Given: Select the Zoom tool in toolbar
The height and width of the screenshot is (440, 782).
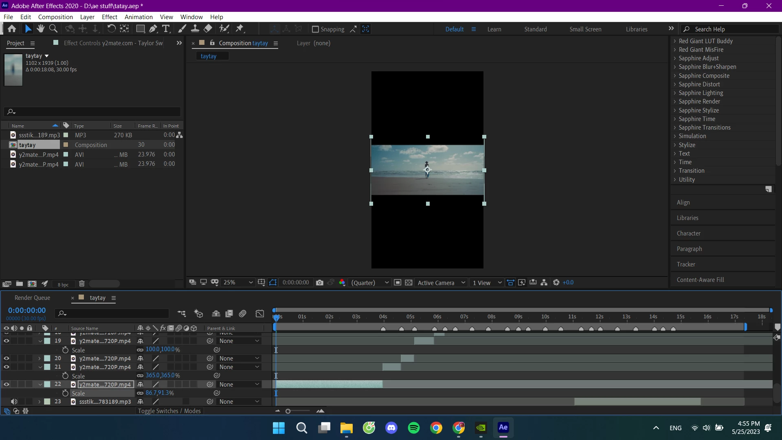Looking at the screenshot, I should [x=53, y=29].
